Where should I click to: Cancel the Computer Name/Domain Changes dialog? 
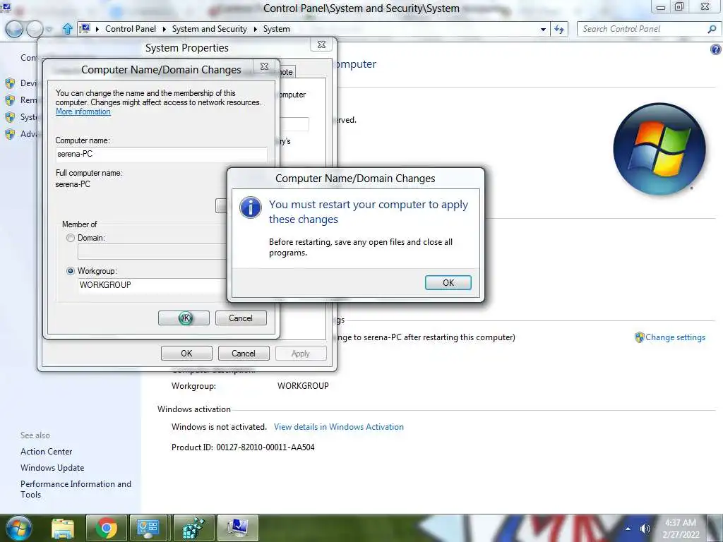click(241, 318)
